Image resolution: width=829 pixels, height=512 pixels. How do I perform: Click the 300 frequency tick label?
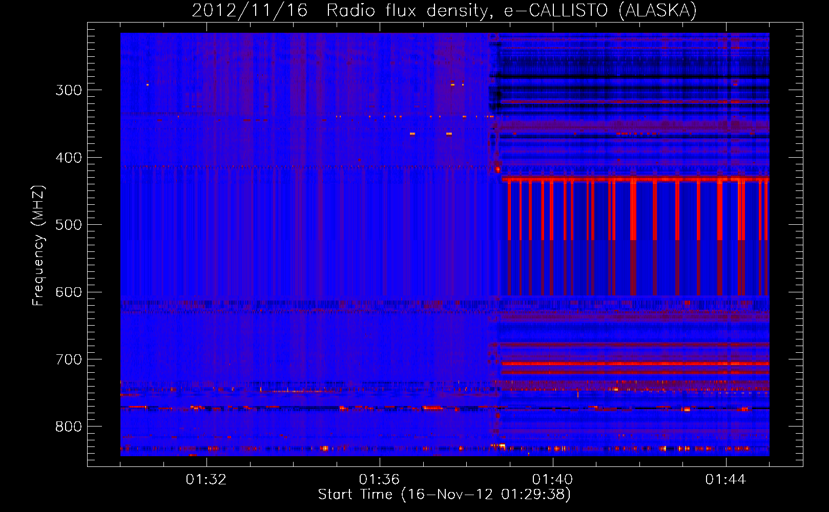pos(69,90)
